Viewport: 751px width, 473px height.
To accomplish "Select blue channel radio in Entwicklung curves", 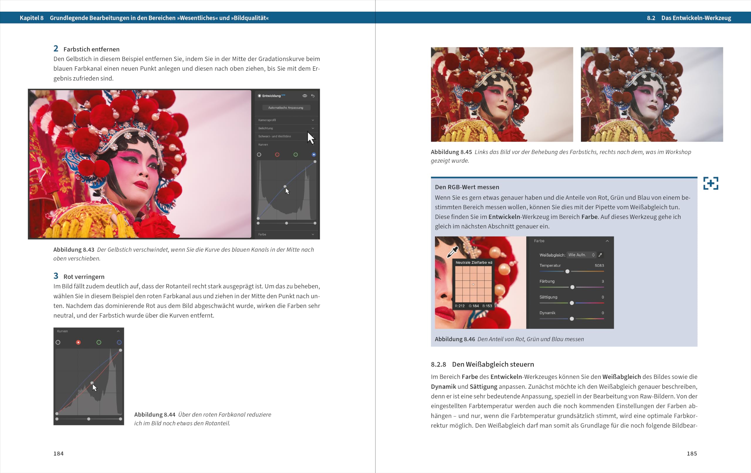I will 314,154.
